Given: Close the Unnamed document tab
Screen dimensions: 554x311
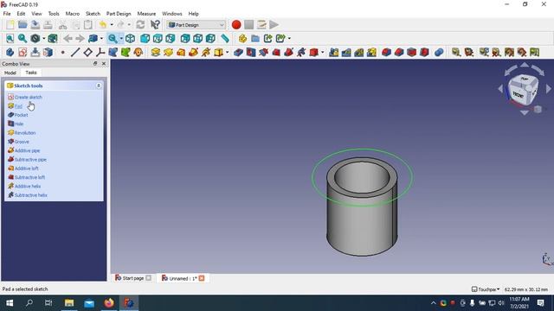Looking at the screenshot, I should 202,278.
